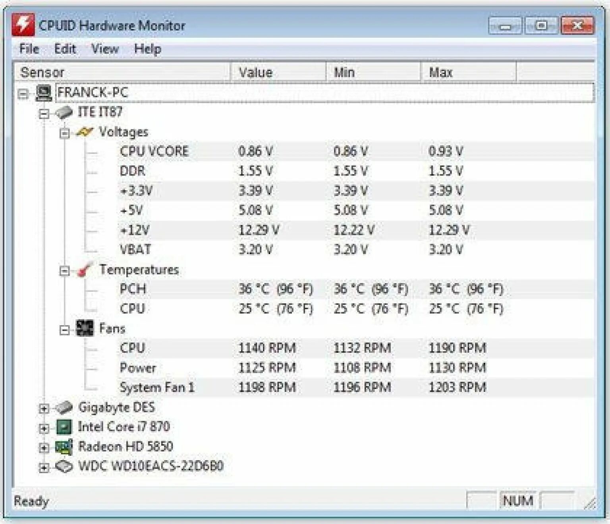Click the computer icon beside FRANCK-PC

(x=43, y=93)
